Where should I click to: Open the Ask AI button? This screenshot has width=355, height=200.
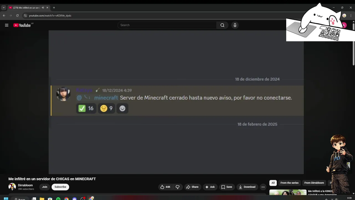[210, 187]
